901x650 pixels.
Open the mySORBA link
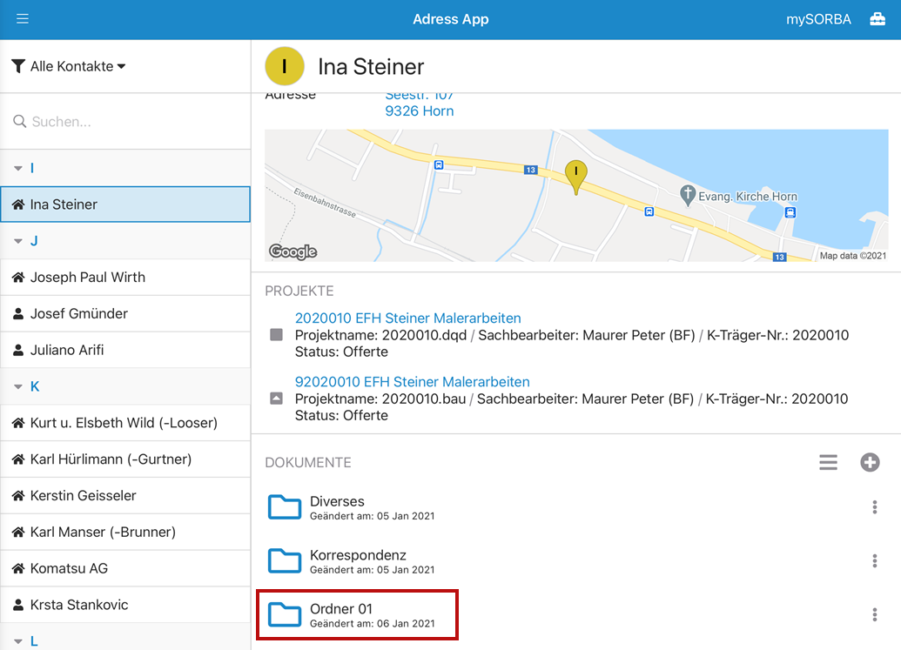click(x=818, y=19)
